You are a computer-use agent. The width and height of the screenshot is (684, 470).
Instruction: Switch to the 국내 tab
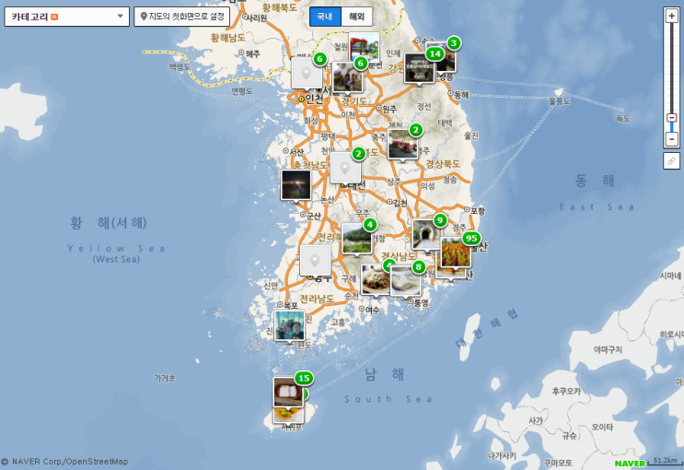pos(325,17)
